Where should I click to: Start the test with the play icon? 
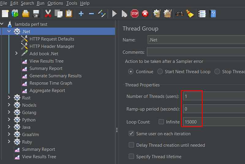114,14
